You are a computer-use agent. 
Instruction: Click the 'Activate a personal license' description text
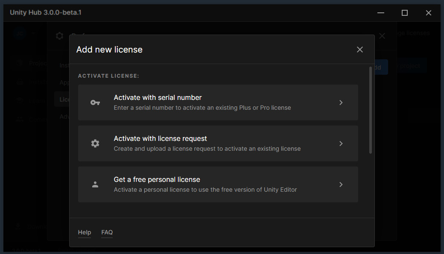[x=205, y=190]
